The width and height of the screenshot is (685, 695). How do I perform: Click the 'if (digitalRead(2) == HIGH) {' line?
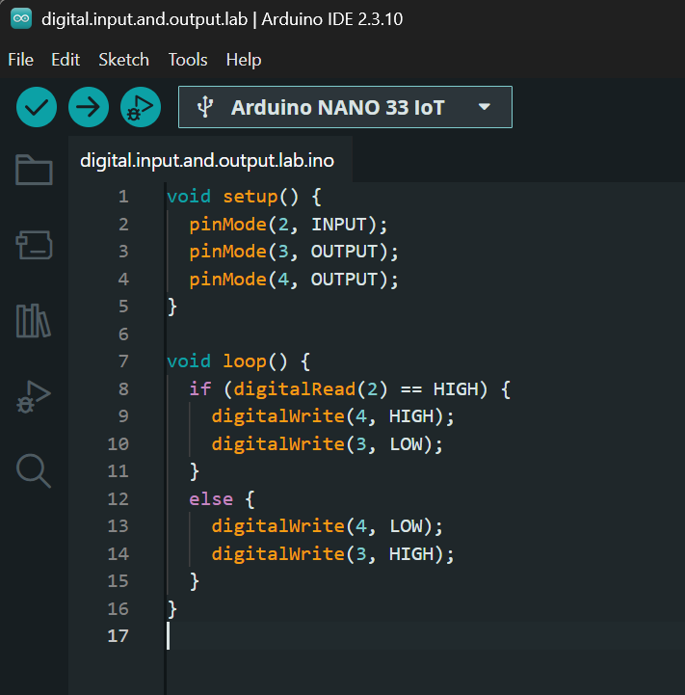pyautogui.click(x=350, y=389)
